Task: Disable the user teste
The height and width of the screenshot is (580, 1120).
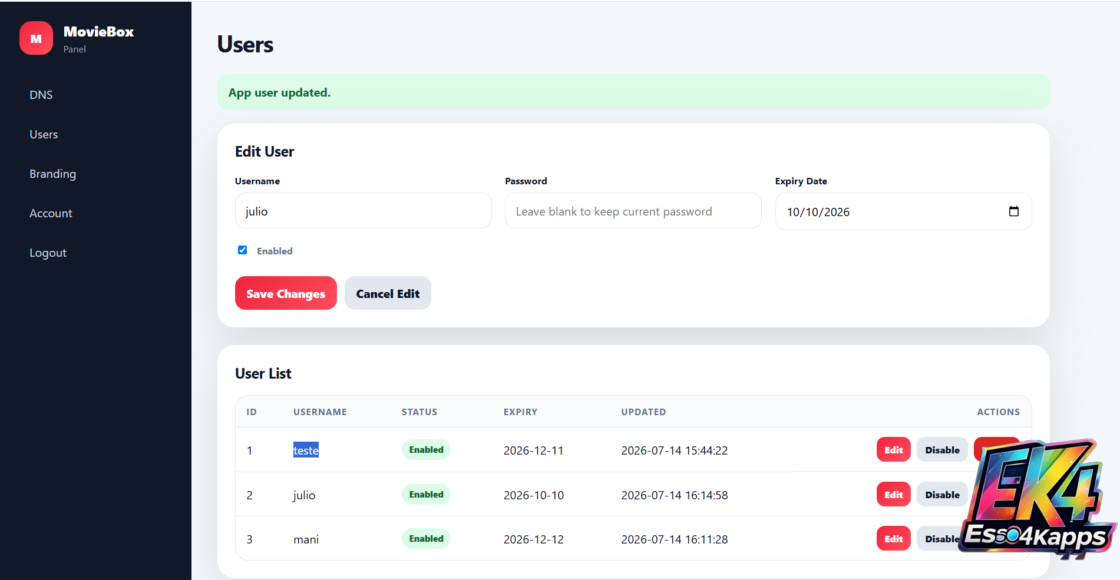Action: [942, 450]
